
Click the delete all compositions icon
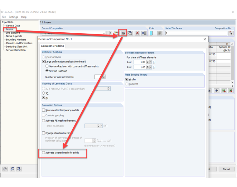tap(144, 33)
